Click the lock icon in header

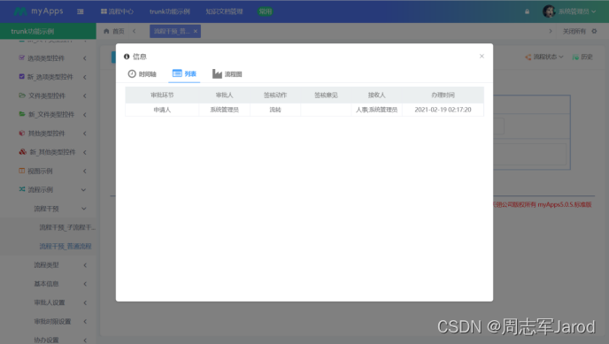pos(527,11)
